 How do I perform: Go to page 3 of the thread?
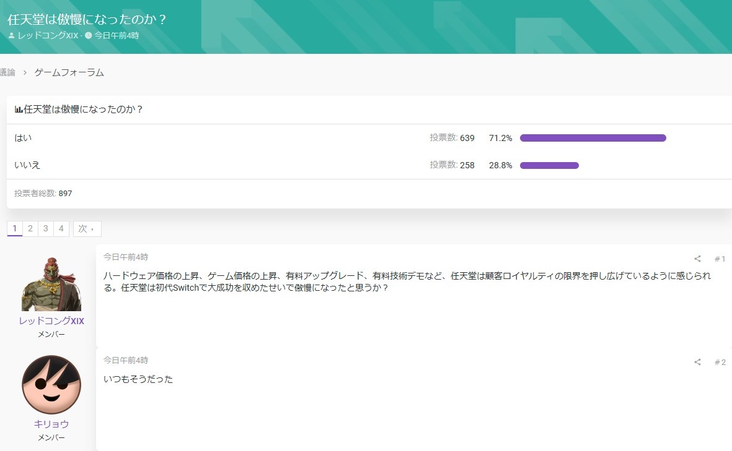(45, 229)
